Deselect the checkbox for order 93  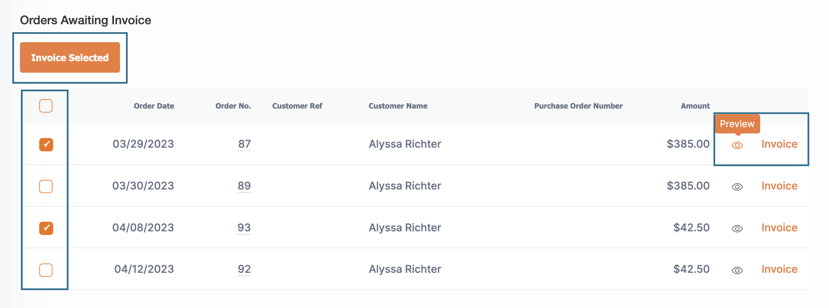point(46,228)
